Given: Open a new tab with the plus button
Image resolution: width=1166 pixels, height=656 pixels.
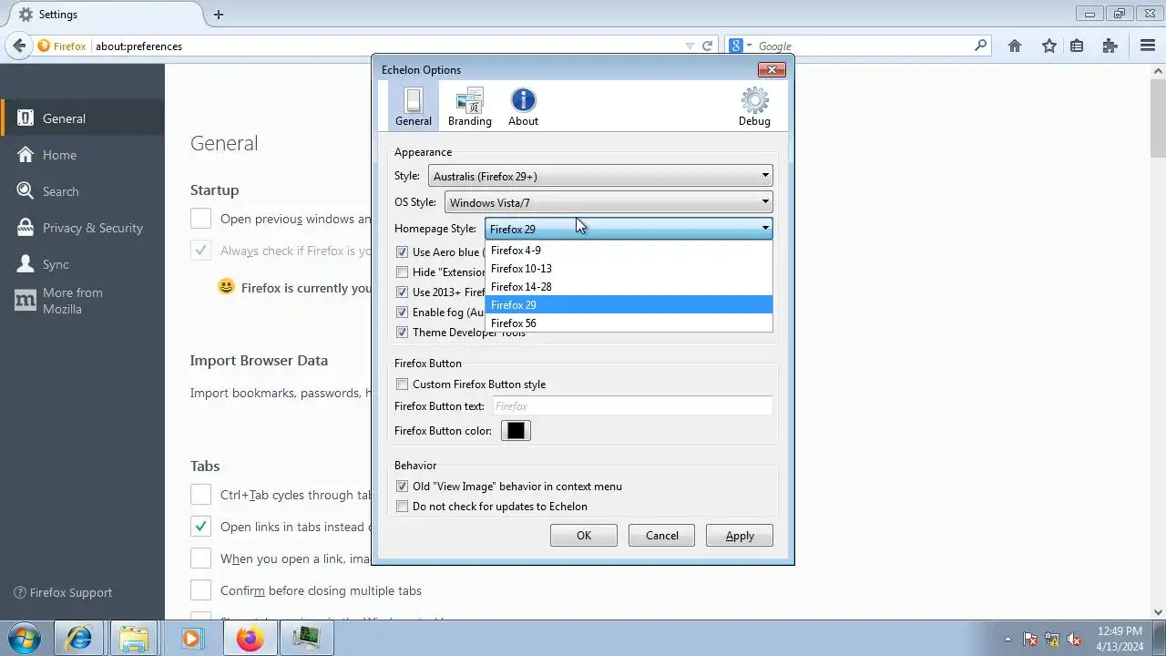Looking at the screenshot, I should pos(219,15).
